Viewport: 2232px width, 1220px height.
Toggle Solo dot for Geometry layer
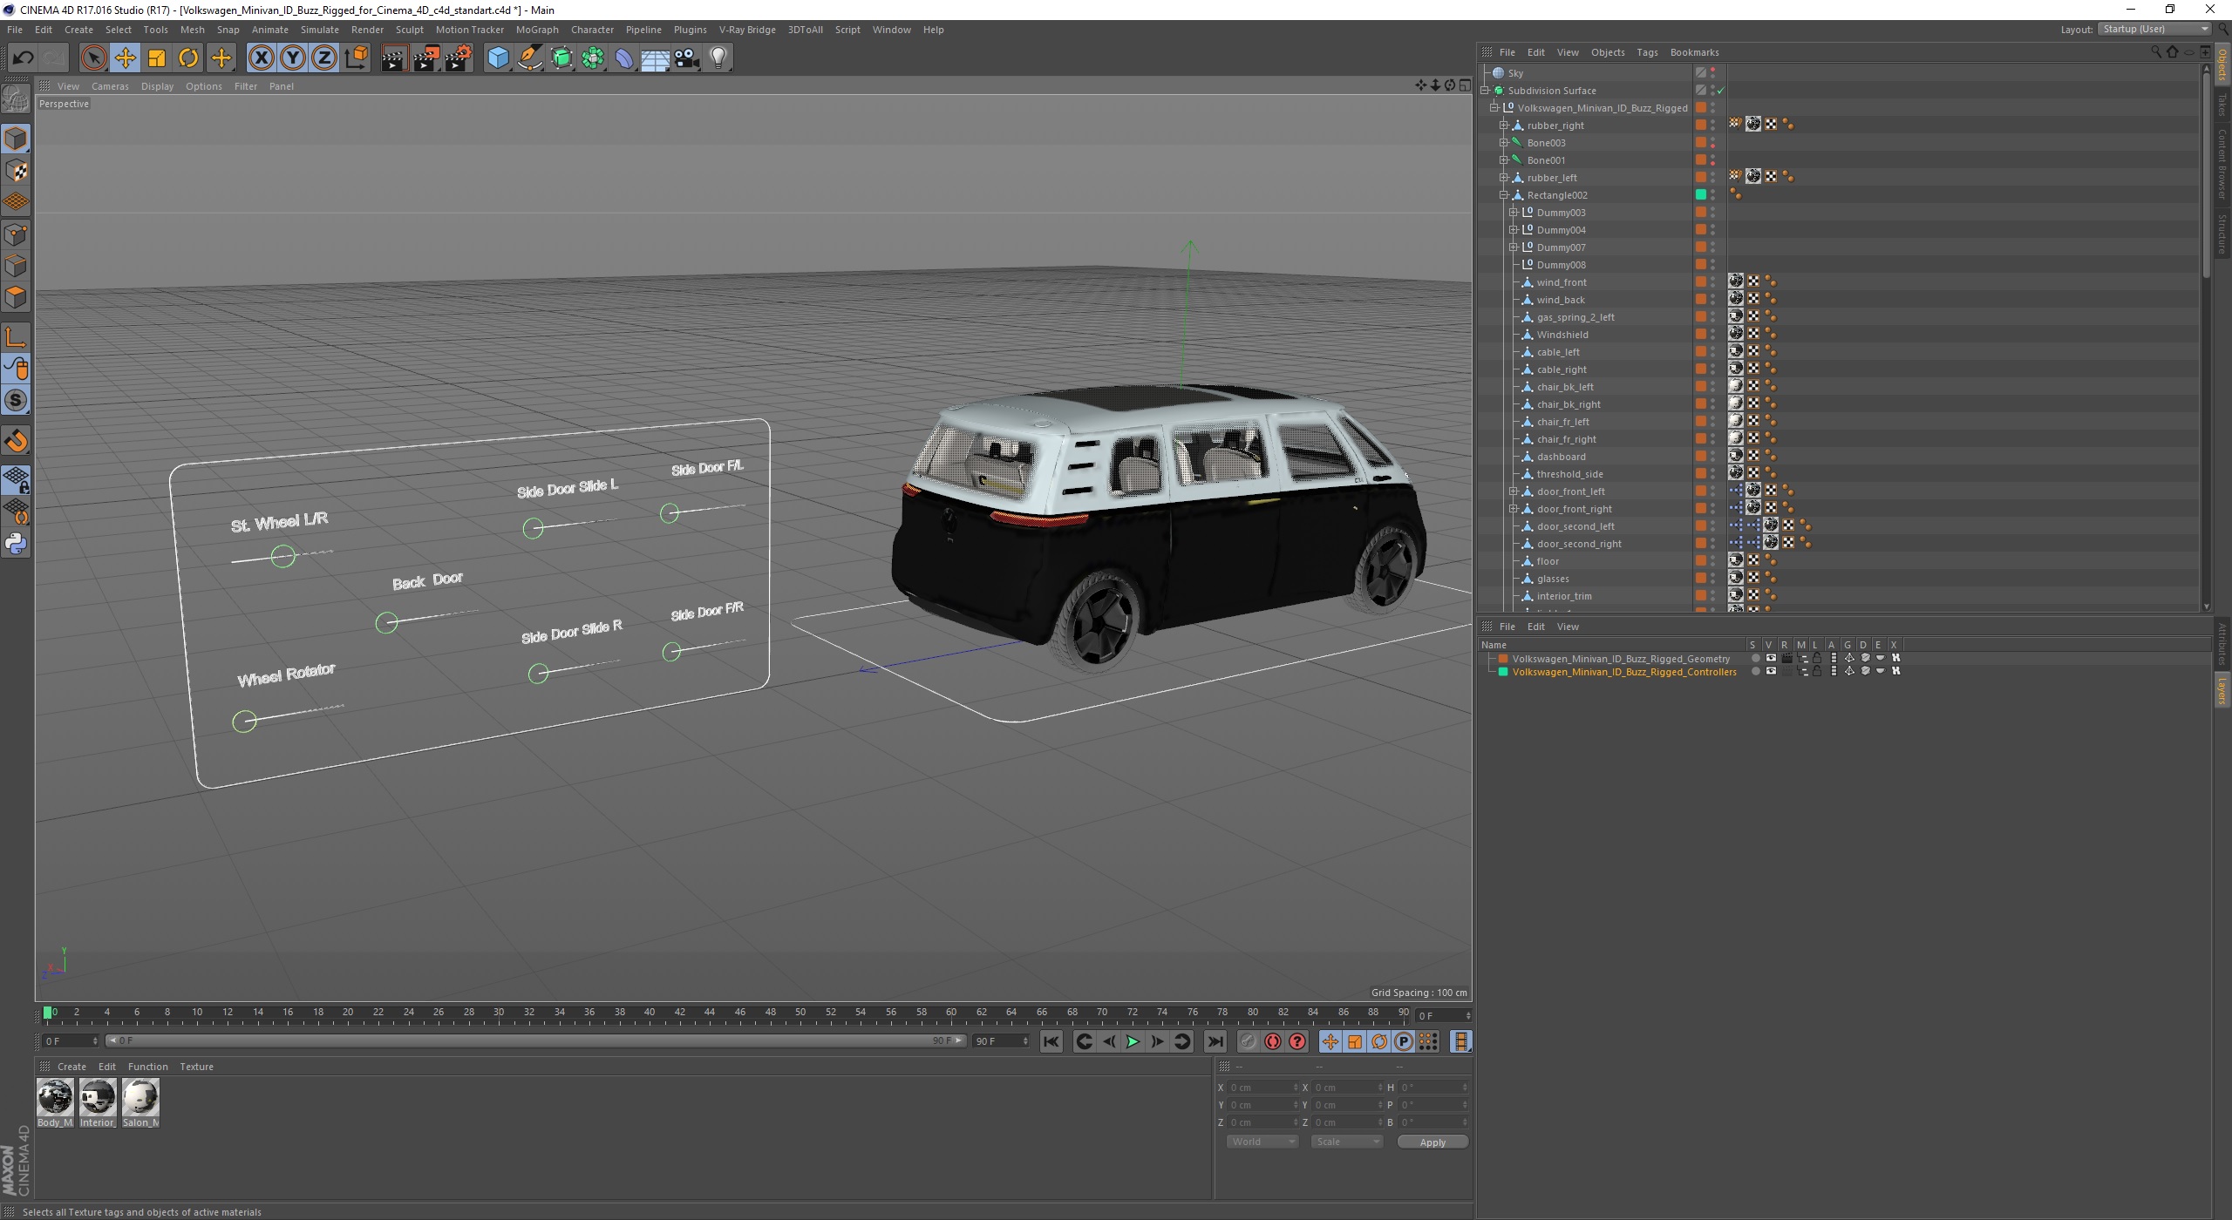click(1755, 659)
